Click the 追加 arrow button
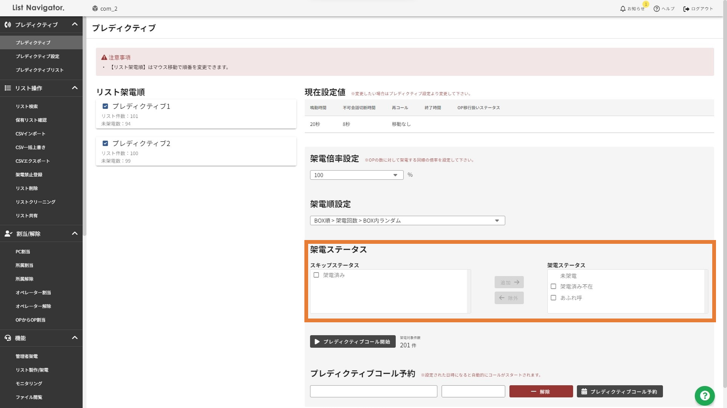The height and width of the screenshot is (408, 727). click(x=509, y=282)
